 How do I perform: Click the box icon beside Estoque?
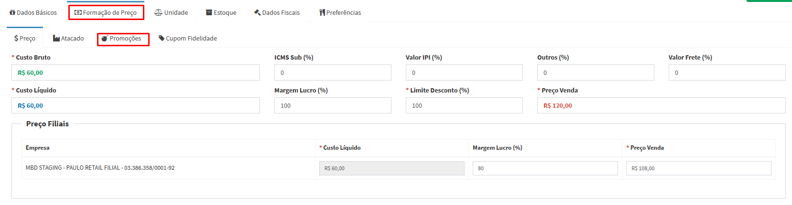click(209, 13)
